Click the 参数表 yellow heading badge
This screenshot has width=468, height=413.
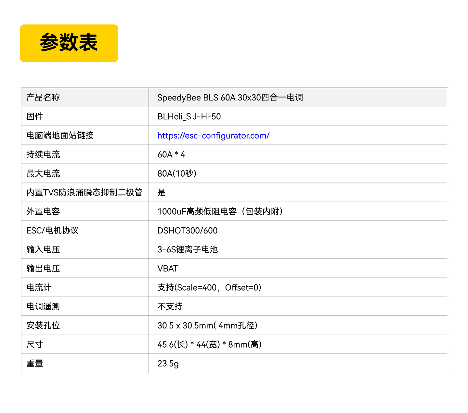click(x=69, y=43)
